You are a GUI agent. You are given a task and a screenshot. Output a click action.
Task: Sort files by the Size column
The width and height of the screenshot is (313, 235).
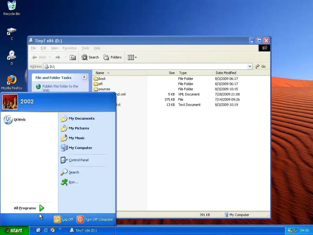(161, 73)
